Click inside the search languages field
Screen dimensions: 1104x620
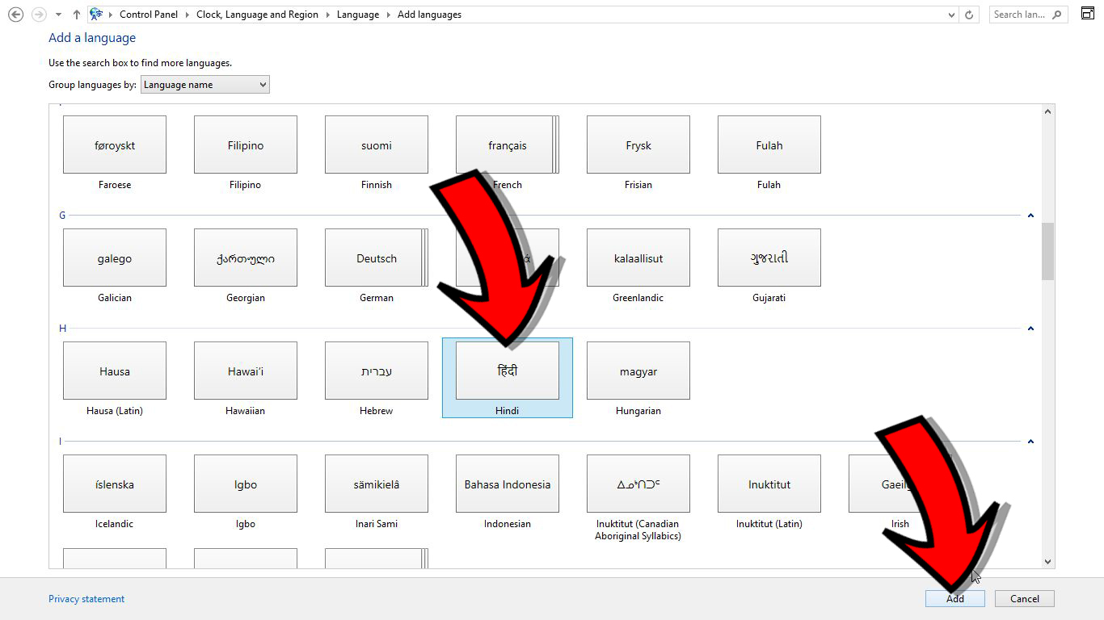1018,14
